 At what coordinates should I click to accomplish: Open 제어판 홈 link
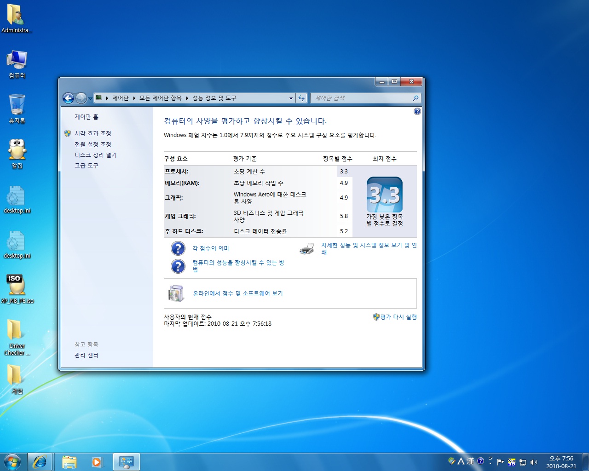tap(87, 117)
